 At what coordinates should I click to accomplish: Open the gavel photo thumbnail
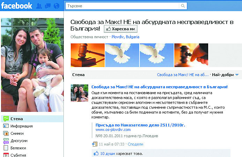(88, 55)
